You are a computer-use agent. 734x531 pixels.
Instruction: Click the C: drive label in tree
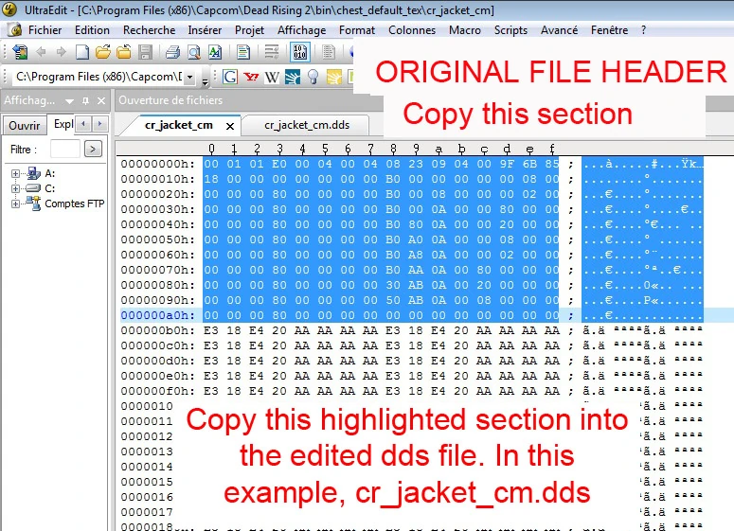[x=50, y=188]
